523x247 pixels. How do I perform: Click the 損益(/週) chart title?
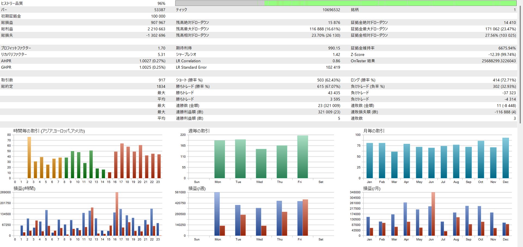pyautogui.click(x=197, y=189)
